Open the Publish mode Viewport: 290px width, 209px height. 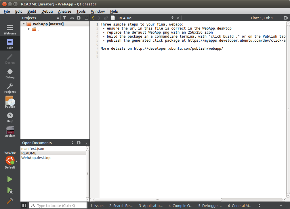tap(10, 102)
